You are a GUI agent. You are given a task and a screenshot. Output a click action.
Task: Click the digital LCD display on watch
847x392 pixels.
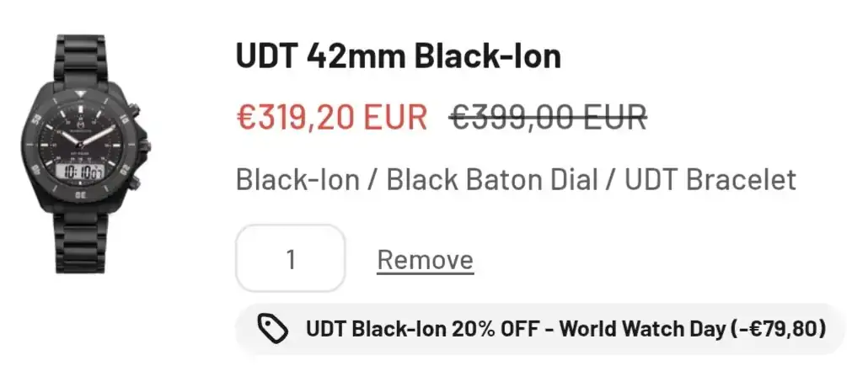click(x=79, y=173)
